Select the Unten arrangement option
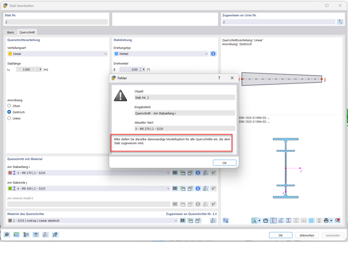This screenshot has height=261, width=348. pos(9,118)
